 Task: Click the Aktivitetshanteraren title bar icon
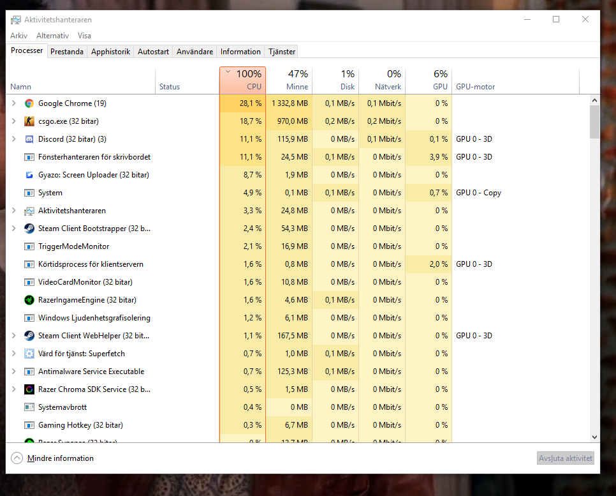[x=16, y=20]
